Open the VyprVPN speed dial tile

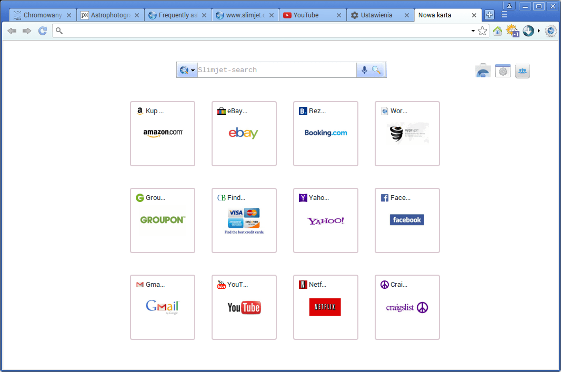click(407, 134)
